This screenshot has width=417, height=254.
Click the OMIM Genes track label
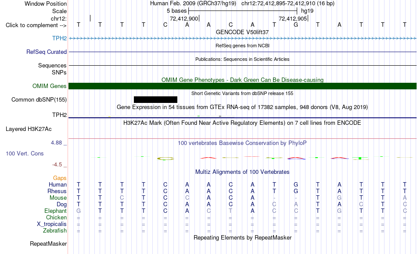(x=49, y=86)
